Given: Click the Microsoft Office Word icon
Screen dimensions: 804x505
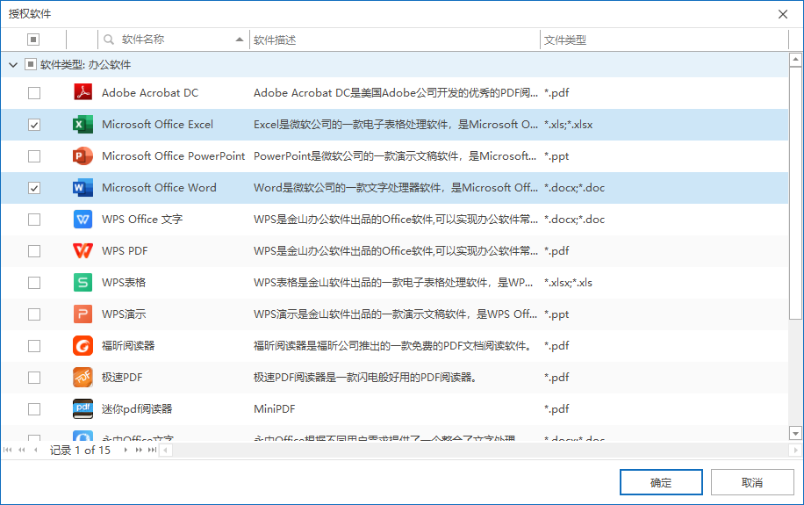Looking at the screenshot, I should click(x=83, y=188).
